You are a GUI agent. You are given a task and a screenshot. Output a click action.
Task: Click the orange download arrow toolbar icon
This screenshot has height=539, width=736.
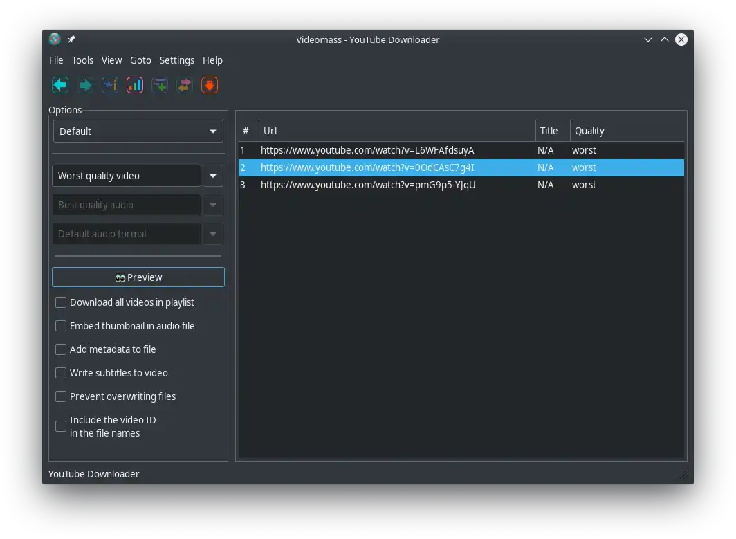click(210, 85)
